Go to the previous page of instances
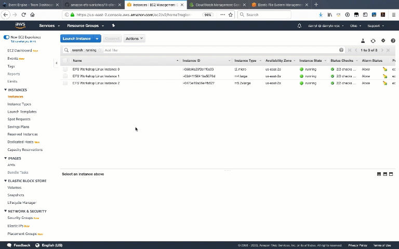 [x=356, y=50]
